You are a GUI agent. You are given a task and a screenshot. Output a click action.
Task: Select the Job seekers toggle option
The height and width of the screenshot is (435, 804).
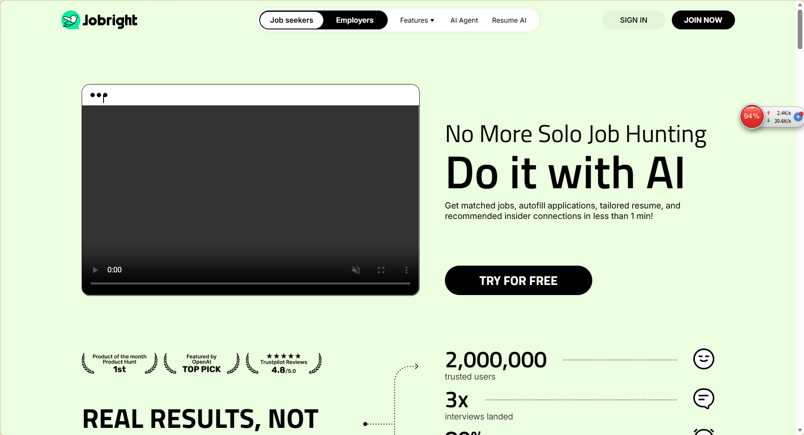click(292, 20)
